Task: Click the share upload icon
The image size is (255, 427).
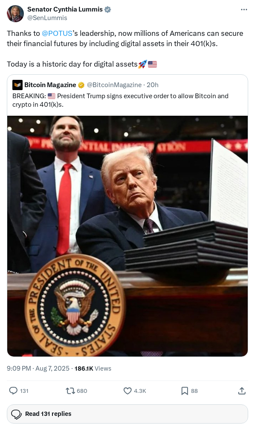Action: tap(242, 391)
